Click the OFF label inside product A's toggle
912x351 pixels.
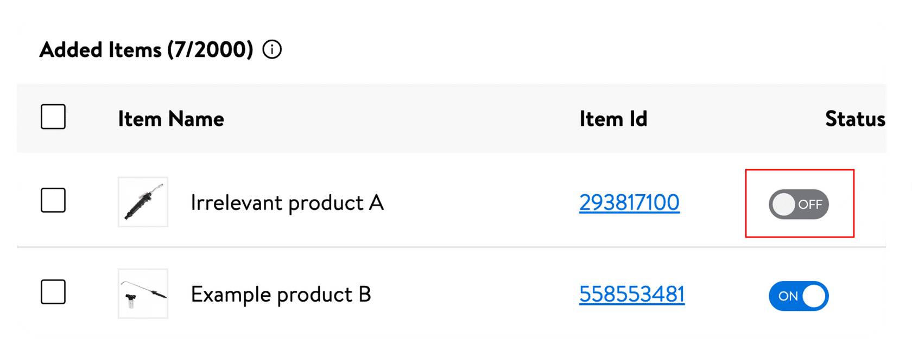tap(810, 205)
